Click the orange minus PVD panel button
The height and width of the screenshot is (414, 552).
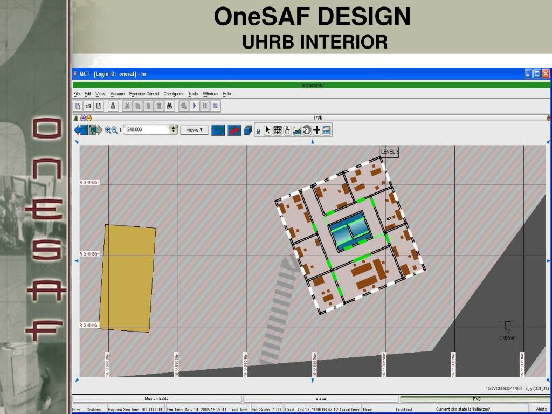[89, 118]
